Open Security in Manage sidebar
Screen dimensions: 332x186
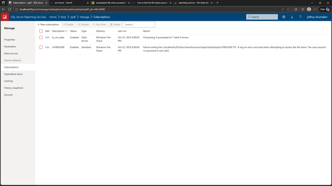click(x=8, y=95)
